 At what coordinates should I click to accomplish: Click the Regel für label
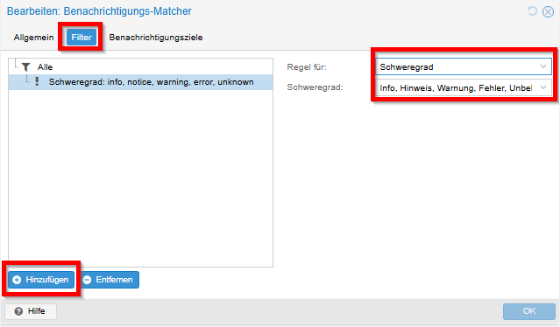coord(307,67)
